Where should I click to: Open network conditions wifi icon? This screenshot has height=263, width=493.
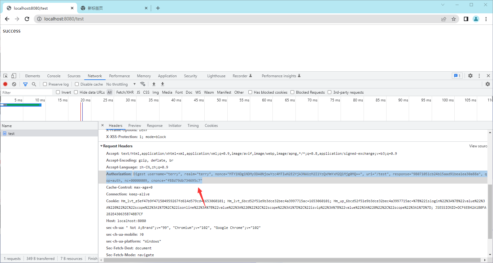143,84
